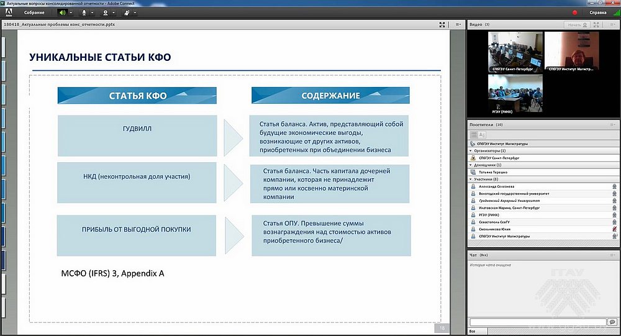Click the microphone icon for Севастополь СевГУ
This screenshot has width=621, height=336.
(x=614, y=222)
